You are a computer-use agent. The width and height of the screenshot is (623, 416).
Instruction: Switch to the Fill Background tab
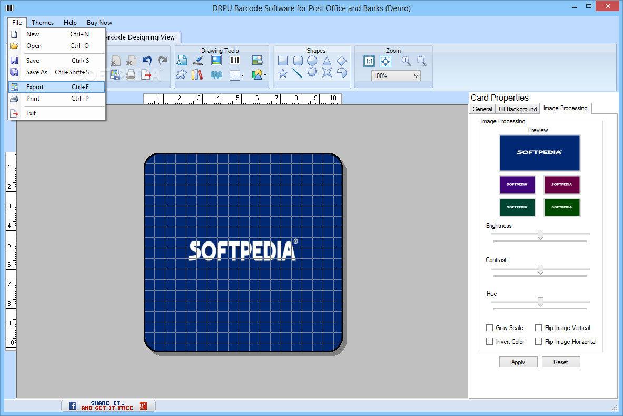click(517, 109)
